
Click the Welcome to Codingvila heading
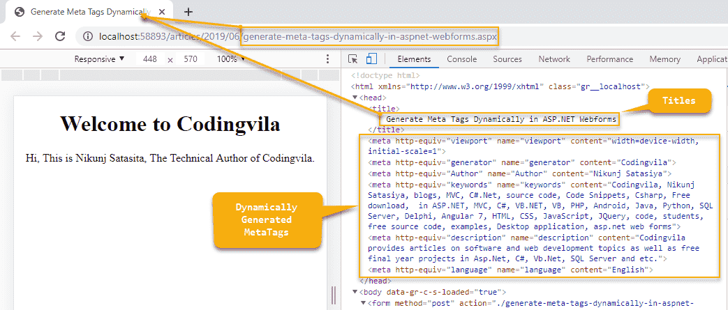tap(170, 123)
